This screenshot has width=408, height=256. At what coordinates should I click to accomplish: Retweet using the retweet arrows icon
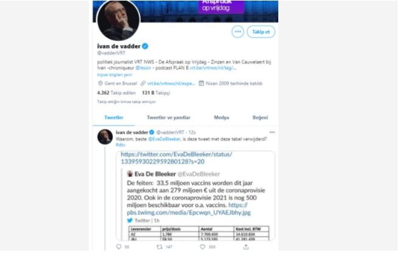coord(160,247)
